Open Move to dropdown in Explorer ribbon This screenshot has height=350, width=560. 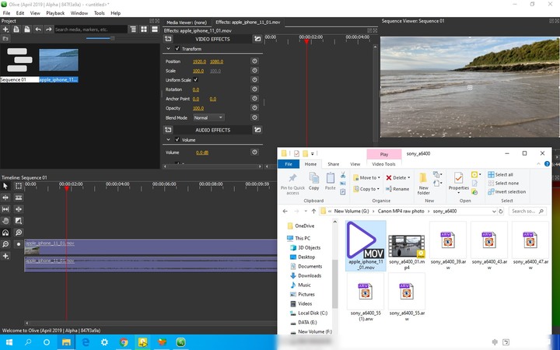coord(366,177)
